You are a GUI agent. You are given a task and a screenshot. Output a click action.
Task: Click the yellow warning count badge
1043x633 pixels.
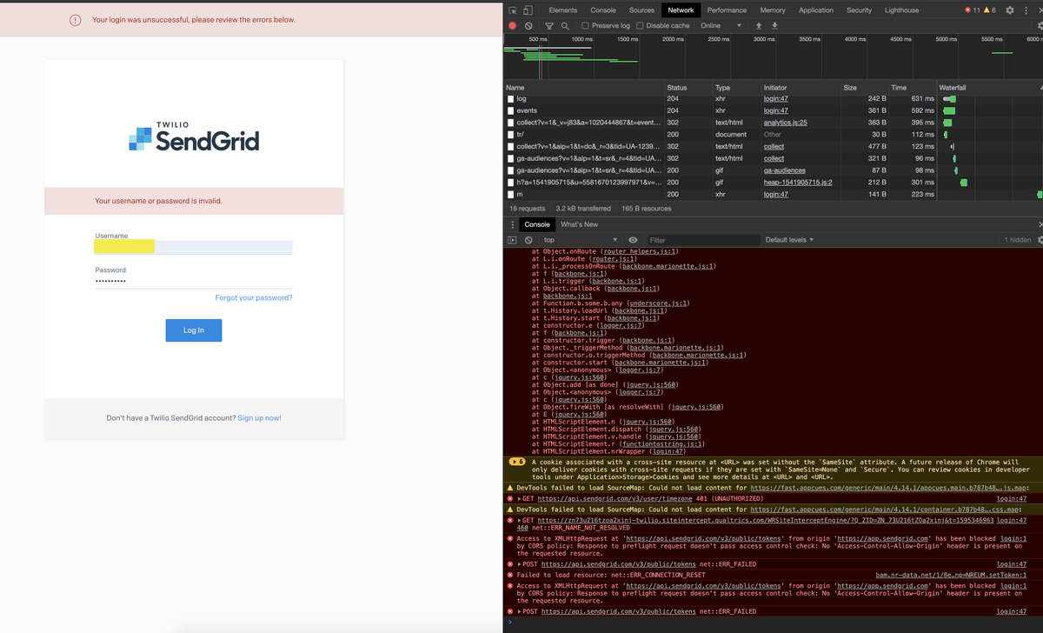tap(992, 10)
